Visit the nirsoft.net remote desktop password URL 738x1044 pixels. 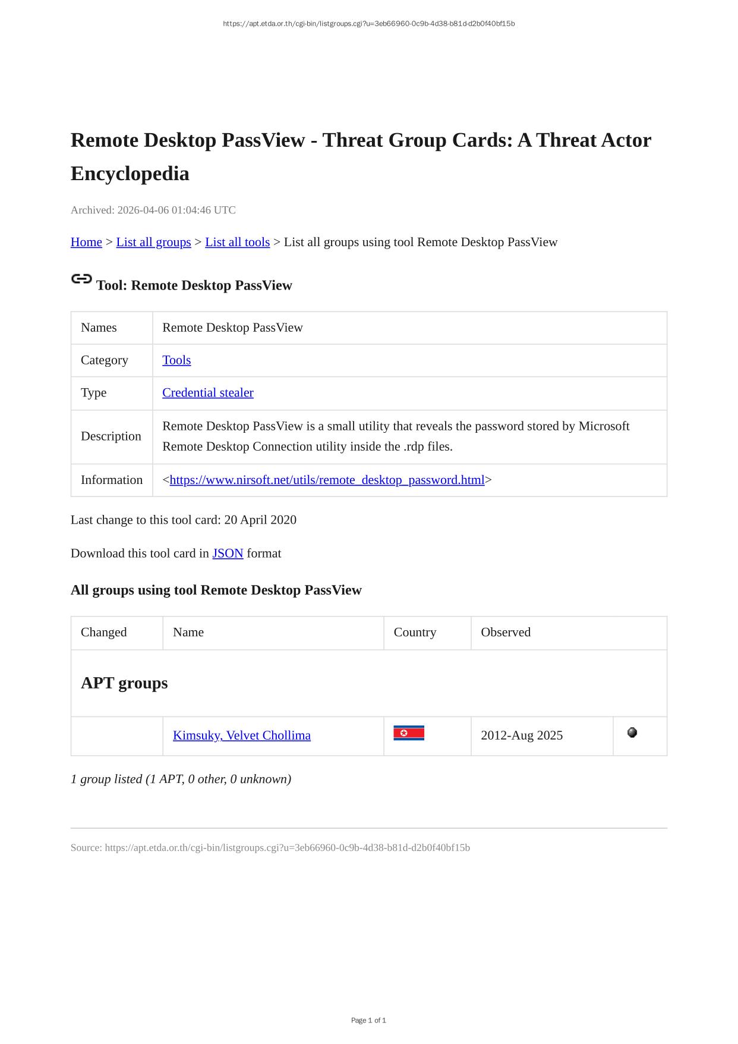327,480
